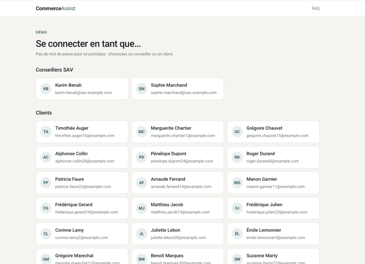The width and height of the screenshot is (365, 264).
Task: Sign in as Émile Lemonnier
Action: pyautogui.click(x=273, y=234)
